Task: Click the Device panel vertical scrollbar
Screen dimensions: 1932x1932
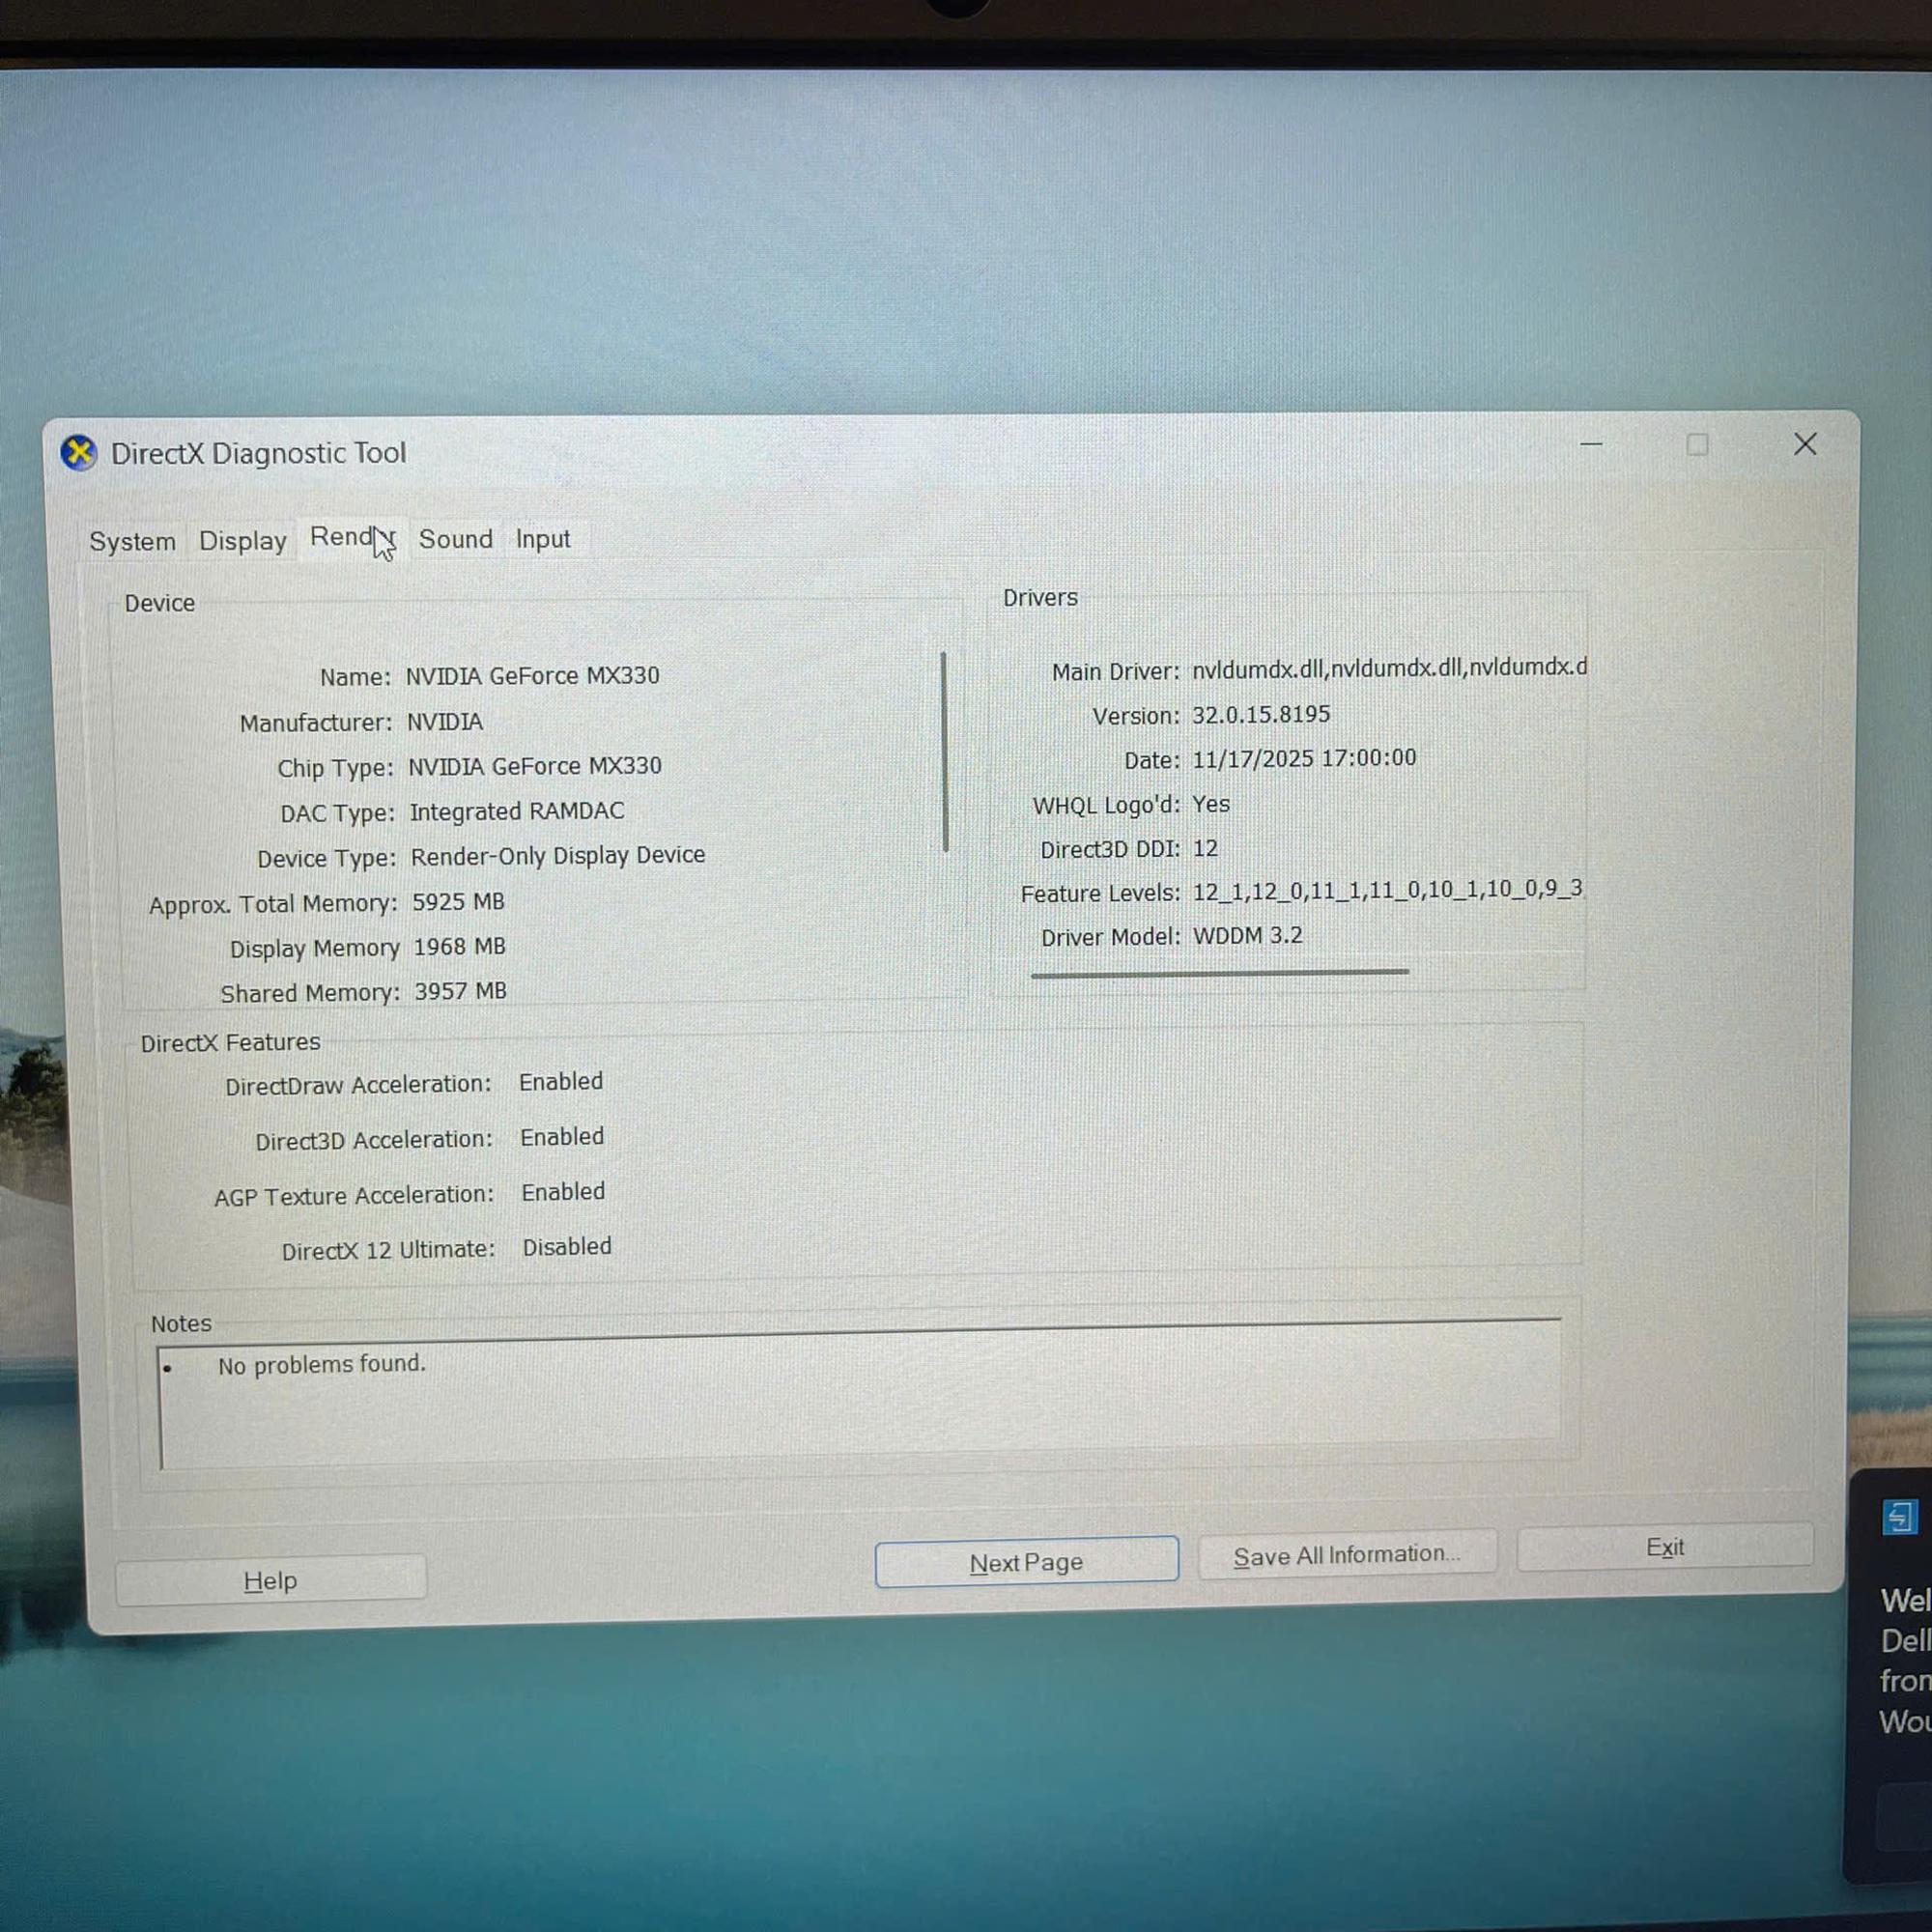Action: click(x=944, y=751)
